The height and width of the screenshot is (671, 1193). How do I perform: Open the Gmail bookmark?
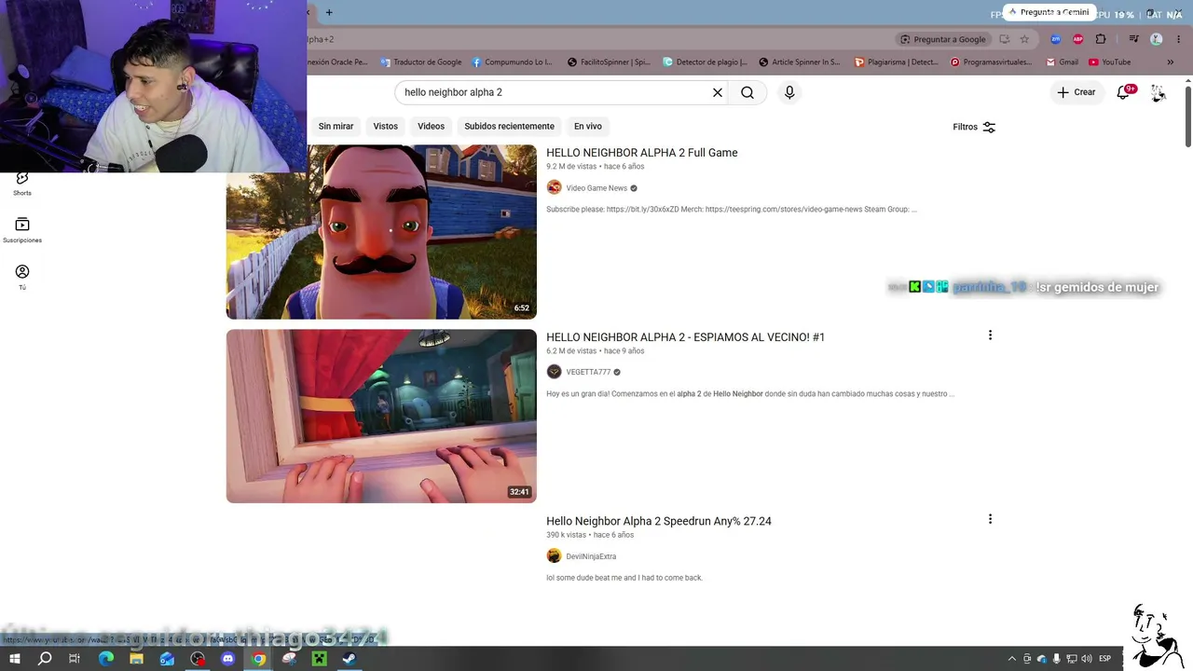1063,62
